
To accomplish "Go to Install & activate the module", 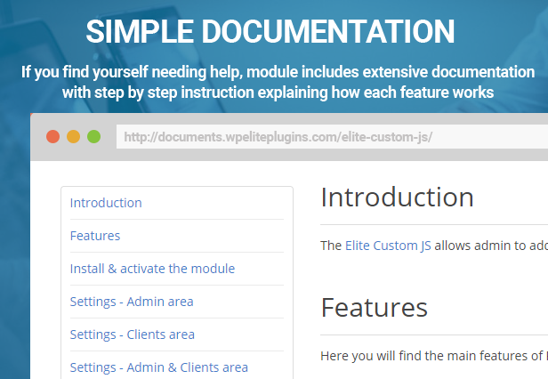I will pos(152,269).
